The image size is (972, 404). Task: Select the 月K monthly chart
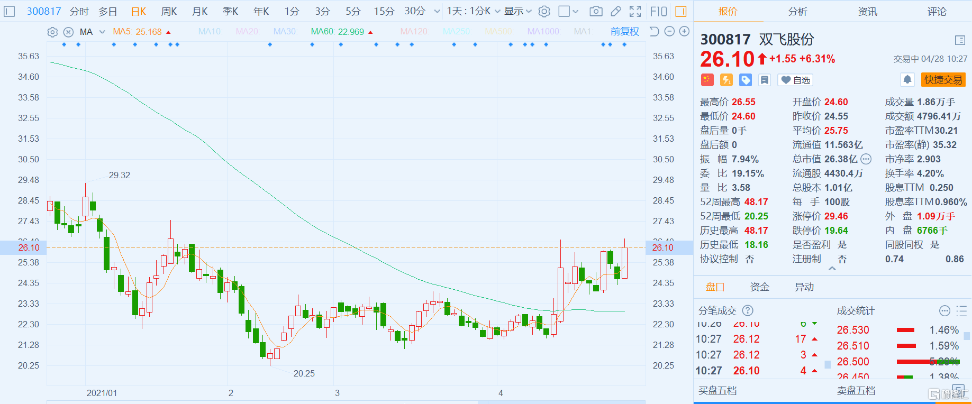[x=200, y=11]
